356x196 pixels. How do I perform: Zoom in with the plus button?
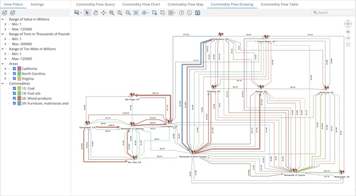click(x=348, y=32)
